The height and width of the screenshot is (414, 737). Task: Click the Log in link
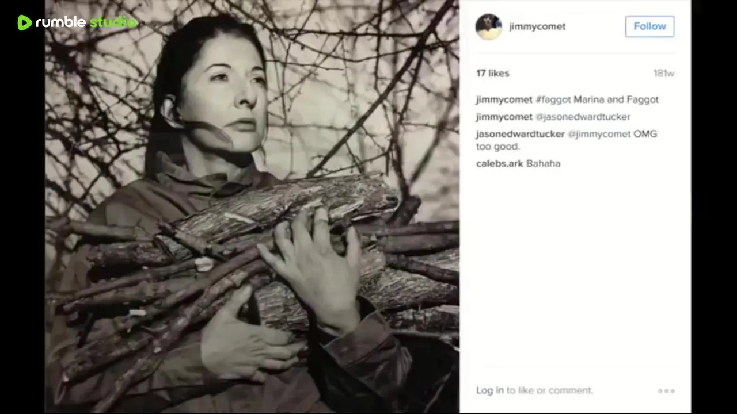point(489,390)
